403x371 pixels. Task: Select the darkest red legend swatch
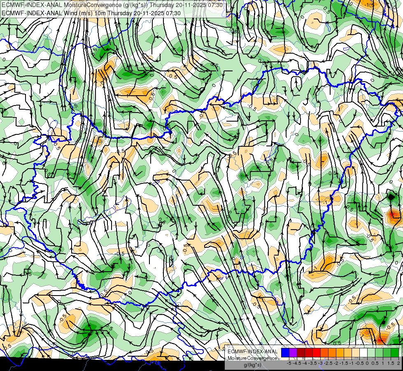click(x=301, y=353)
